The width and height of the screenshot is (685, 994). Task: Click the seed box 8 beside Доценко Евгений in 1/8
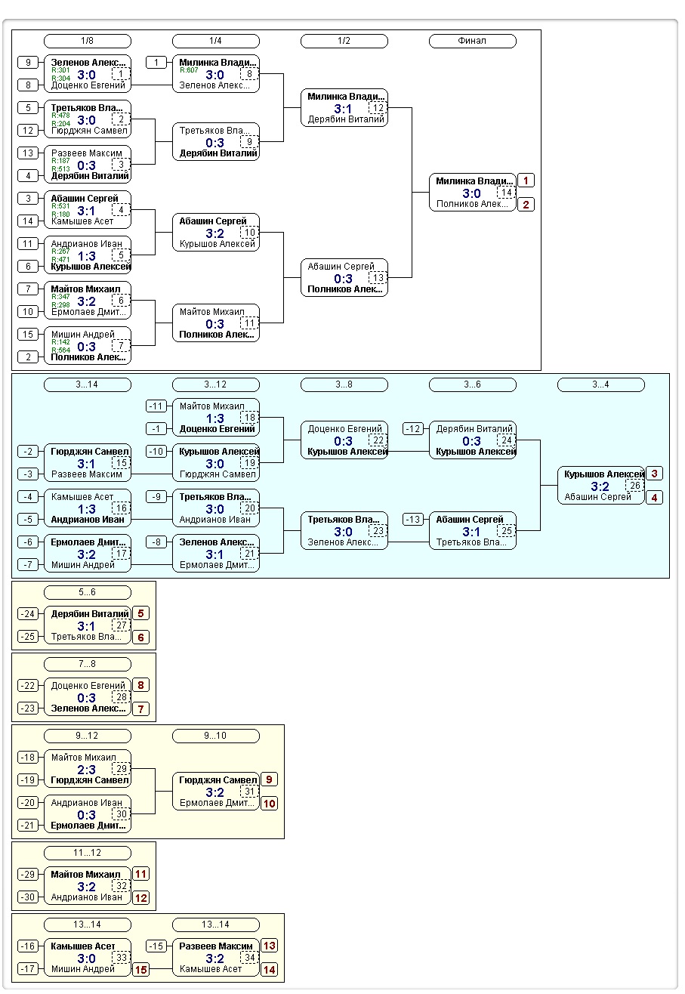point(28,85)
